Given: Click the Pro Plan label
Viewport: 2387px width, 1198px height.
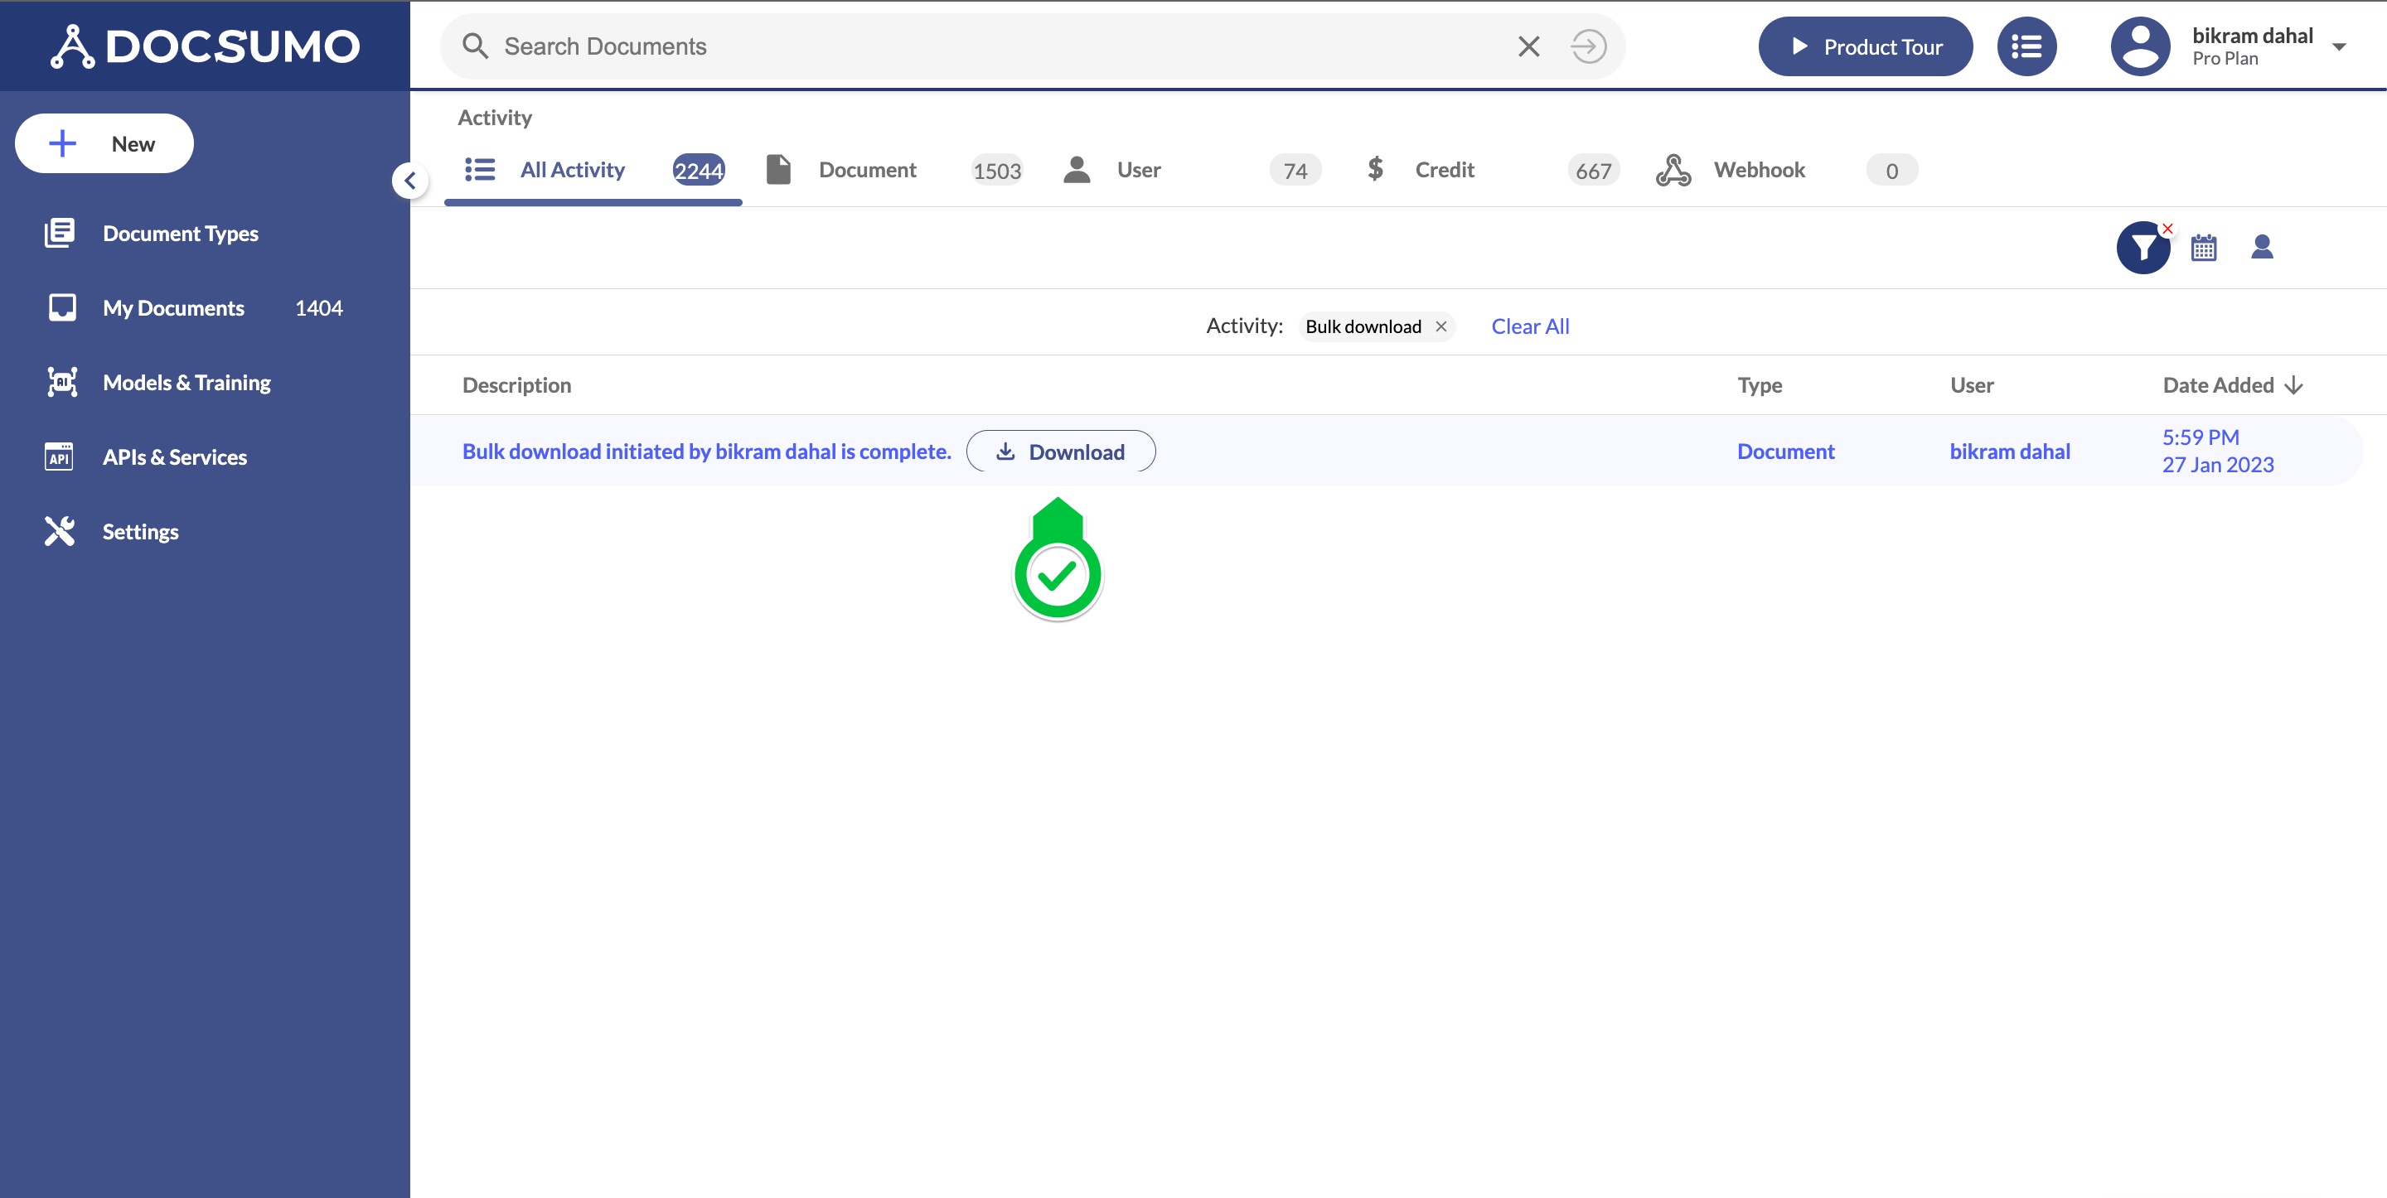Looking at the screenshot, I should click(x=2225, y=58).
